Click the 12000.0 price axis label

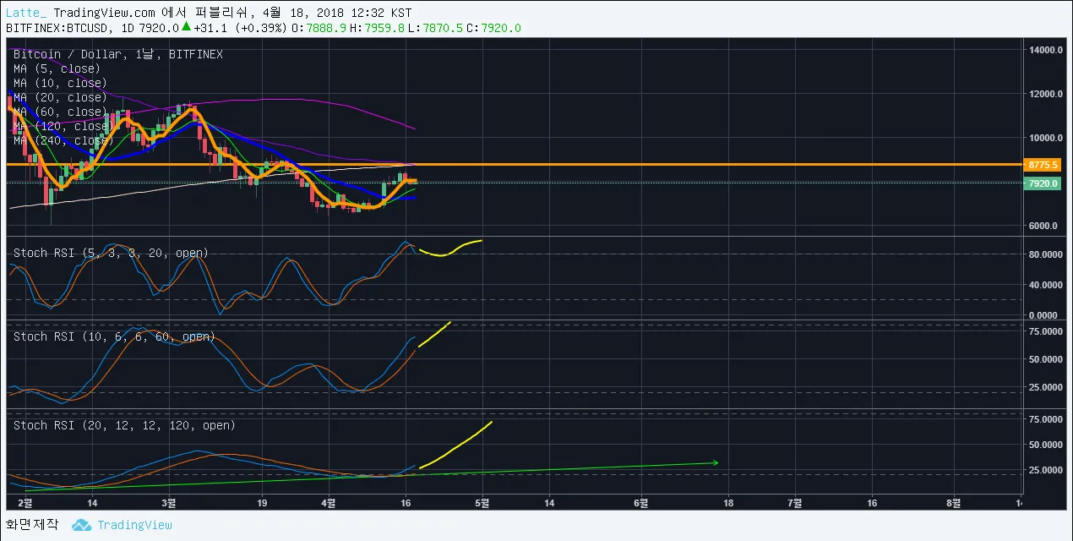point(1045,94)
